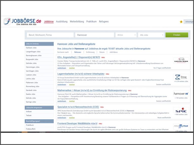
Task: Open the GI Group company logo
Action: click(181, 77)
